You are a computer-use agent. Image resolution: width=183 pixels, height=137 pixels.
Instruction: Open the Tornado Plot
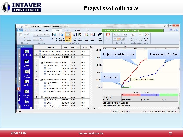(141, 37)
